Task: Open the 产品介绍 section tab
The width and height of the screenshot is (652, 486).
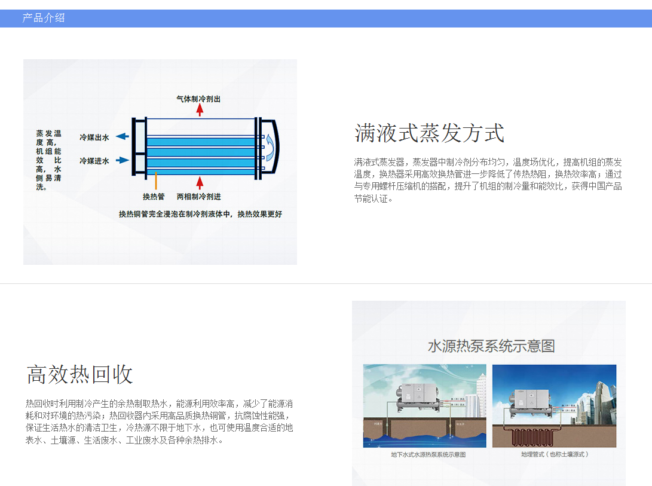Action: pos(43,18)
